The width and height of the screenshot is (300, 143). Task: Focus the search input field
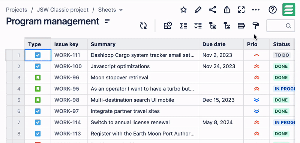click(x=280, y=26)
